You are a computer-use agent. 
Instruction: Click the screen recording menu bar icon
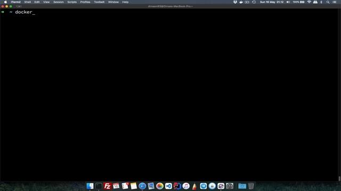tap(247, 2)
